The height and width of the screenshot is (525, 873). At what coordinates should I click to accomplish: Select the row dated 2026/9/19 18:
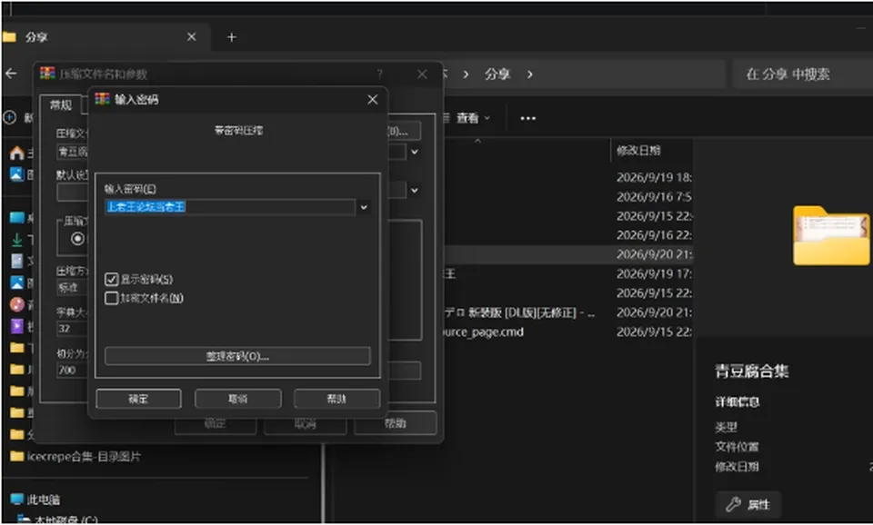(567, 177)
